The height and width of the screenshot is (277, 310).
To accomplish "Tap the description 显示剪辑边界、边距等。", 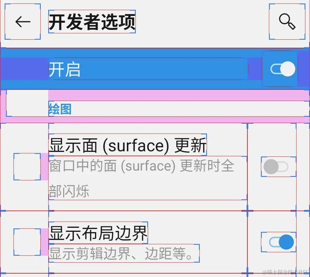I will point(123,254).
